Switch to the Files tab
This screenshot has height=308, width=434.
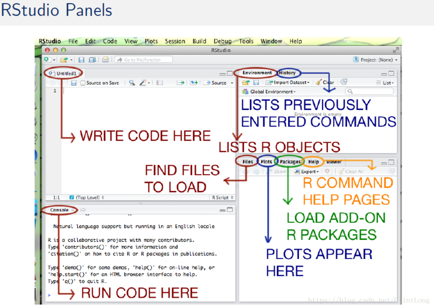point(248,162)
